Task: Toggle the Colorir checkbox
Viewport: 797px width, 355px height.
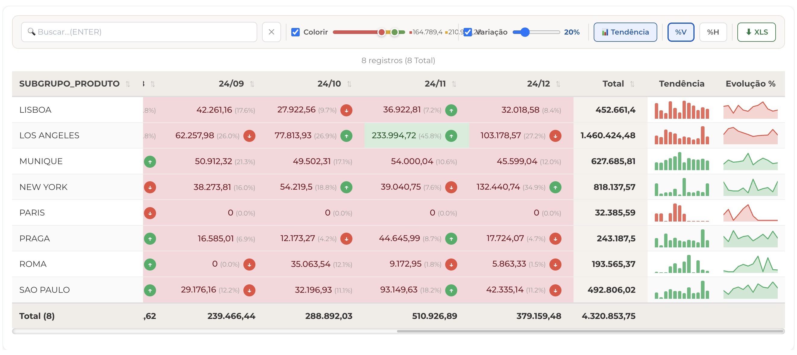Action: point(295,32)
